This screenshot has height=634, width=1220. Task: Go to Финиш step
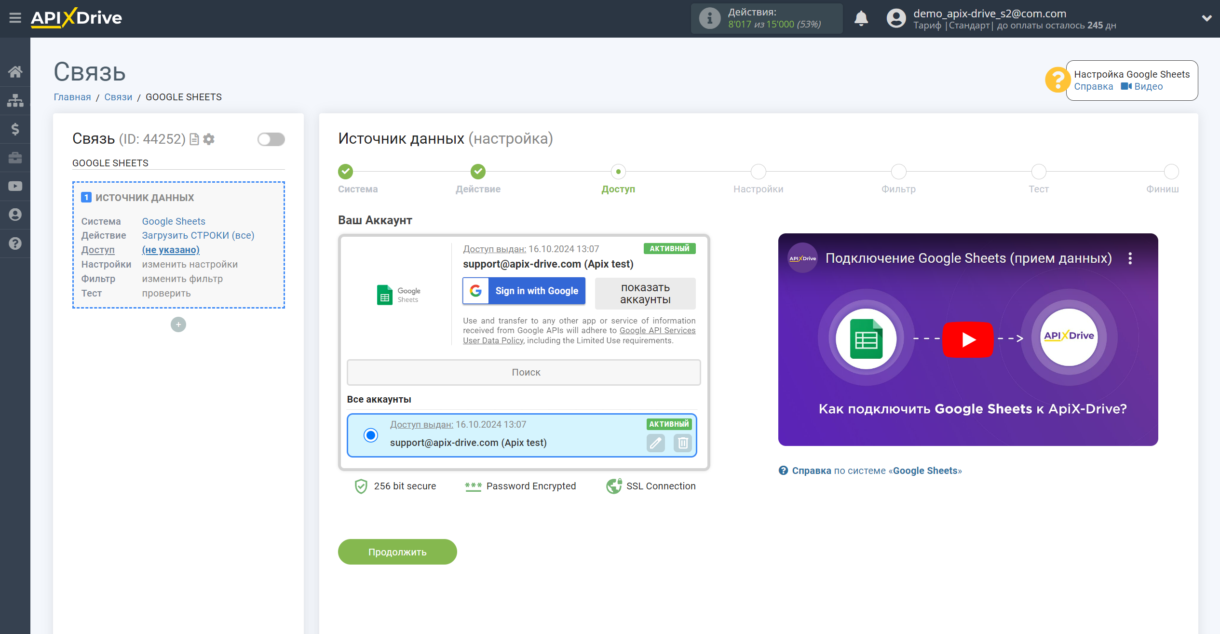click(x=1171, y=172)
